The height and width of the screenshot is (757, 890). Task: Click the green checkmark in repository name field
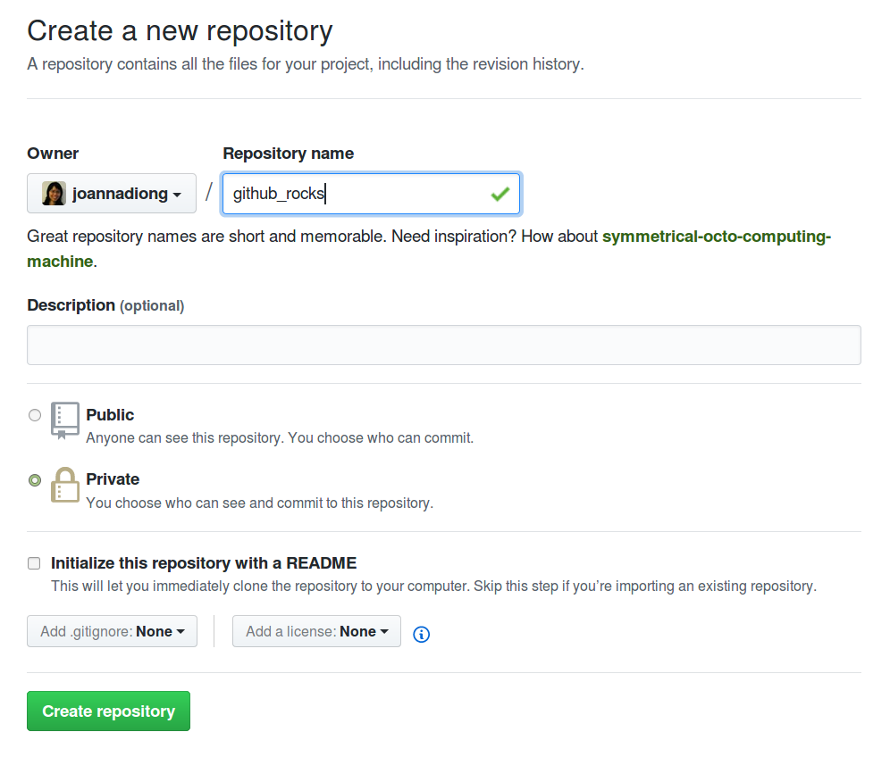point(500,193)
